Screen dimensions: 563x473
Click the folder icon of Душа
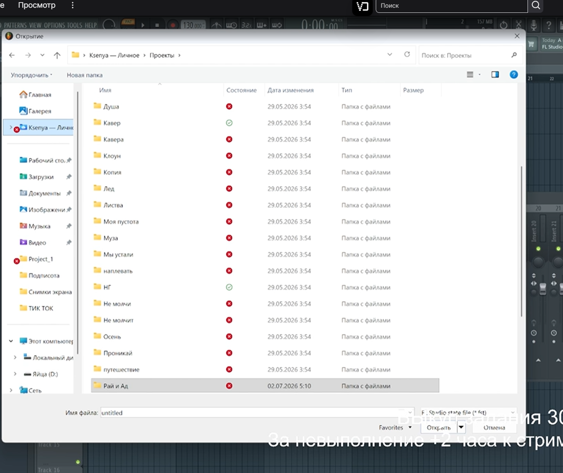click(x=97, y=106)
